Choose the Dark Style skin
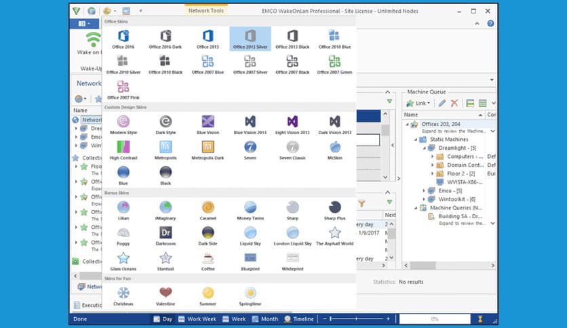The width and height of the screenshot is (567, 328). (165, 125)
